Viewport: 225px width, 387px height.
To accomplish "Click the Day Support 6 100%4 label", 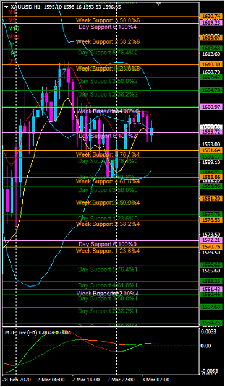I will click(108, 27).
